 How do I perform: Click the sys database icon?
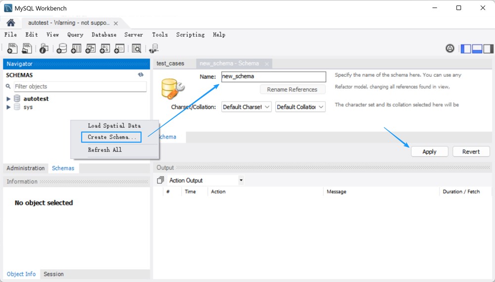click(x=17, y=107)
